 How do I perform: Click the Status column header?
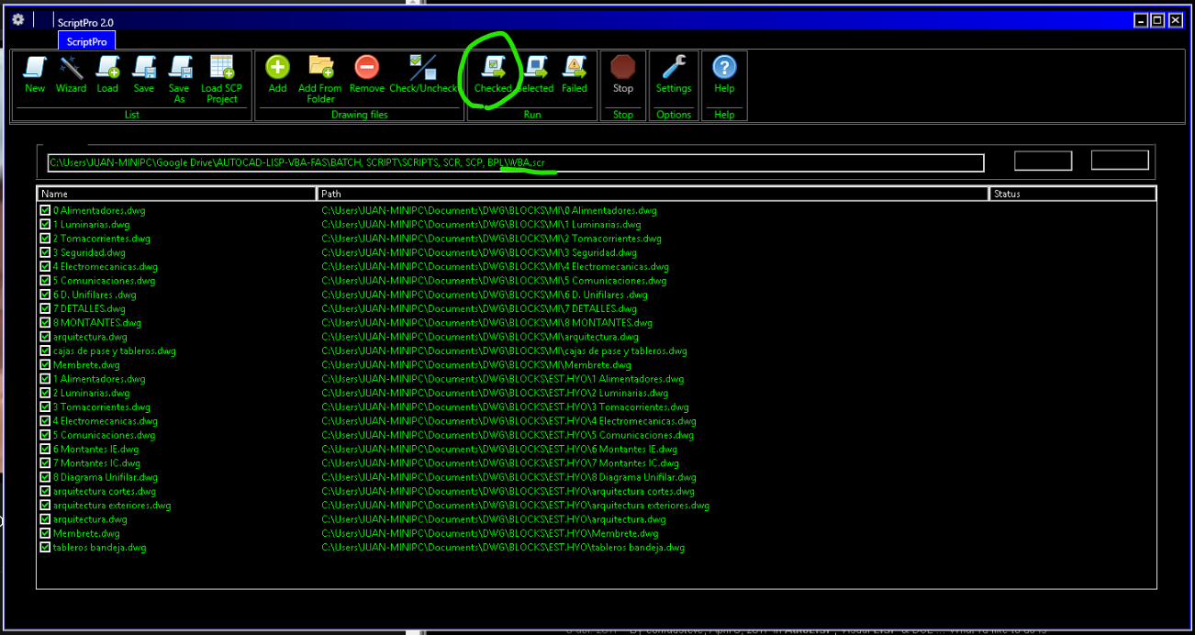1073,194
